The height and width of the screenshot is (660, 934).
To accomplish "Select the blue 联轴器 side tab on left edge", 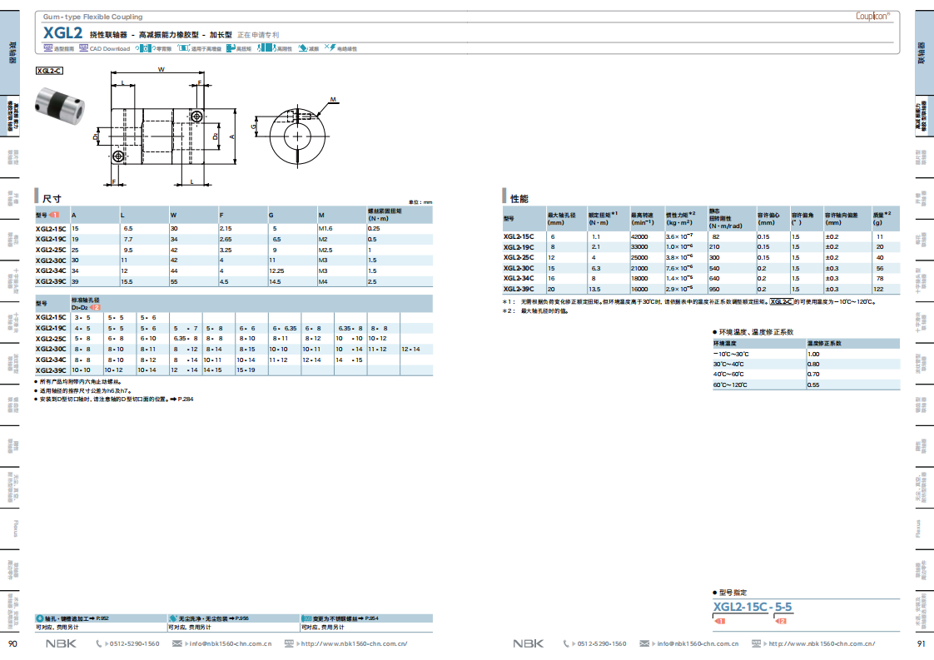I will (x=10, y=52).
